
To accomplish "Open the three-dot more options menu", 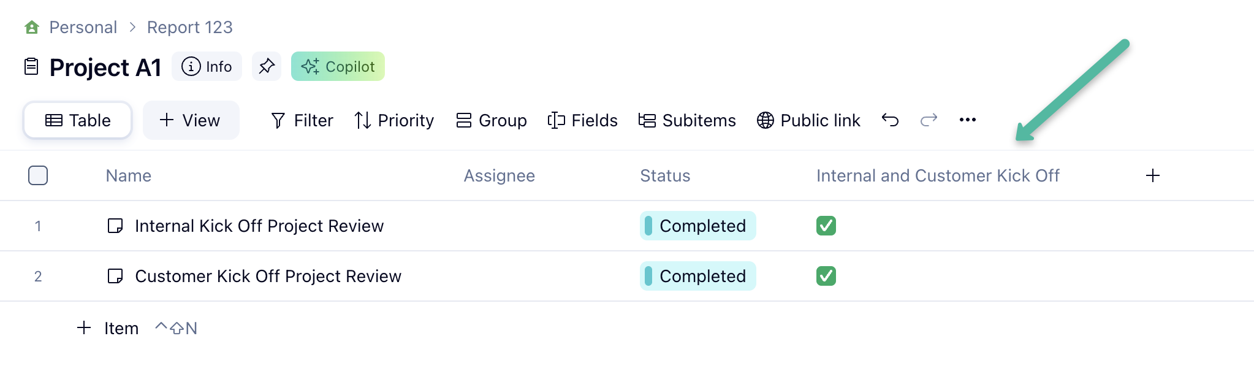I will click(x=967, y=120).
